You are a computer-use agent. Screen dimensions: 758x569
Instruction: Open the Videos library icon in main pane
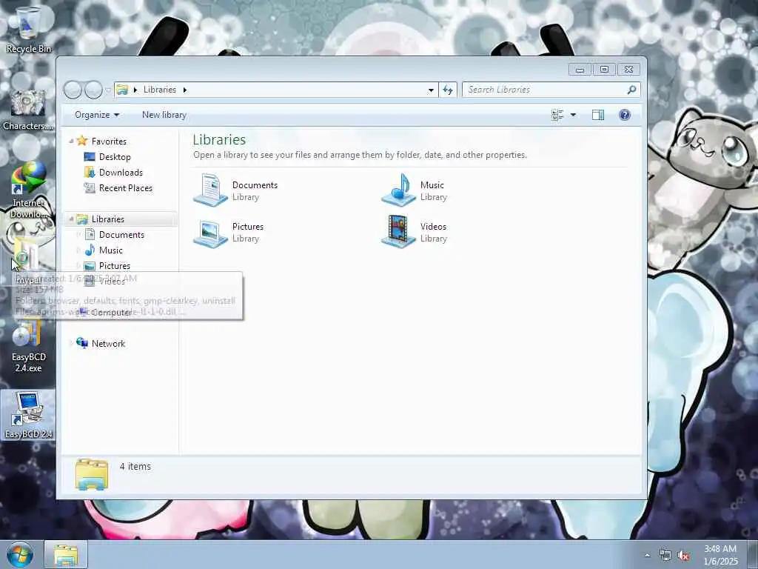click(x=398, y=231)
